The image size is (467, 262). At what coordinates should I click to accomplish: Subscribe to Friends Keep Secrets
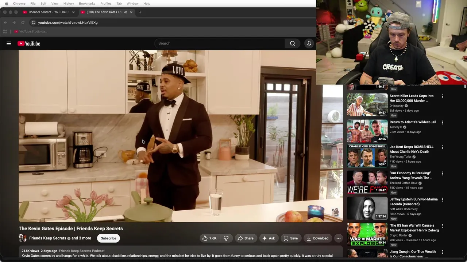coord(108,238)
